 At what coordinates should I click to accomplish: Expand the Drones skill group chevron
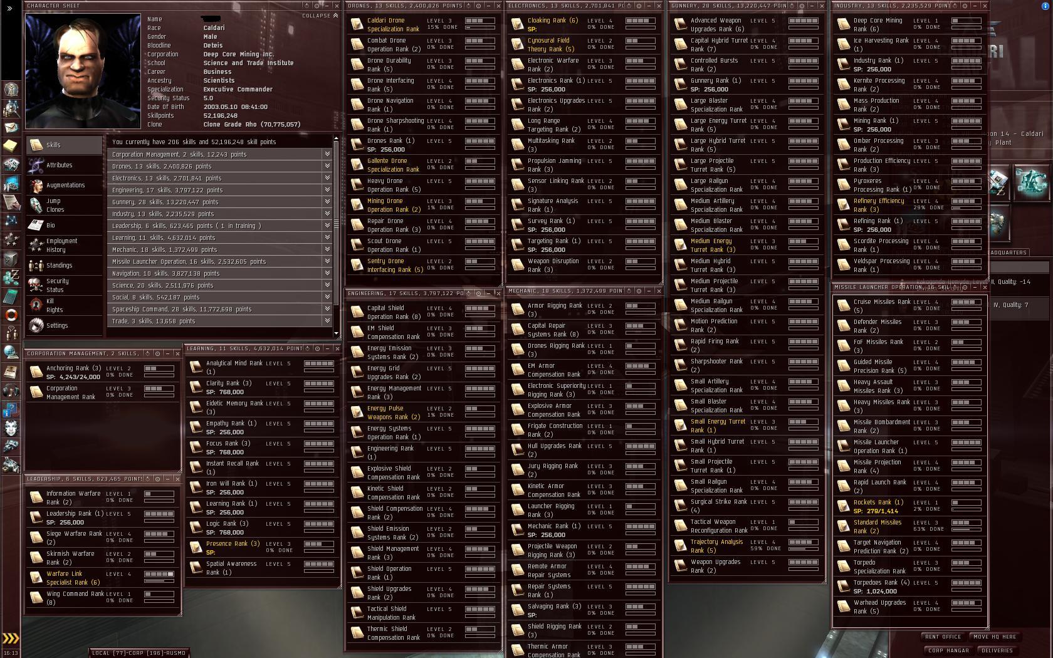click(327, 166)
